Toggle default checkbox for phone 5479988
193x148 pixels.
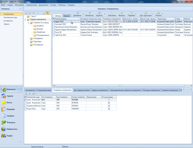pyautogui.click(x=109, y=100)
